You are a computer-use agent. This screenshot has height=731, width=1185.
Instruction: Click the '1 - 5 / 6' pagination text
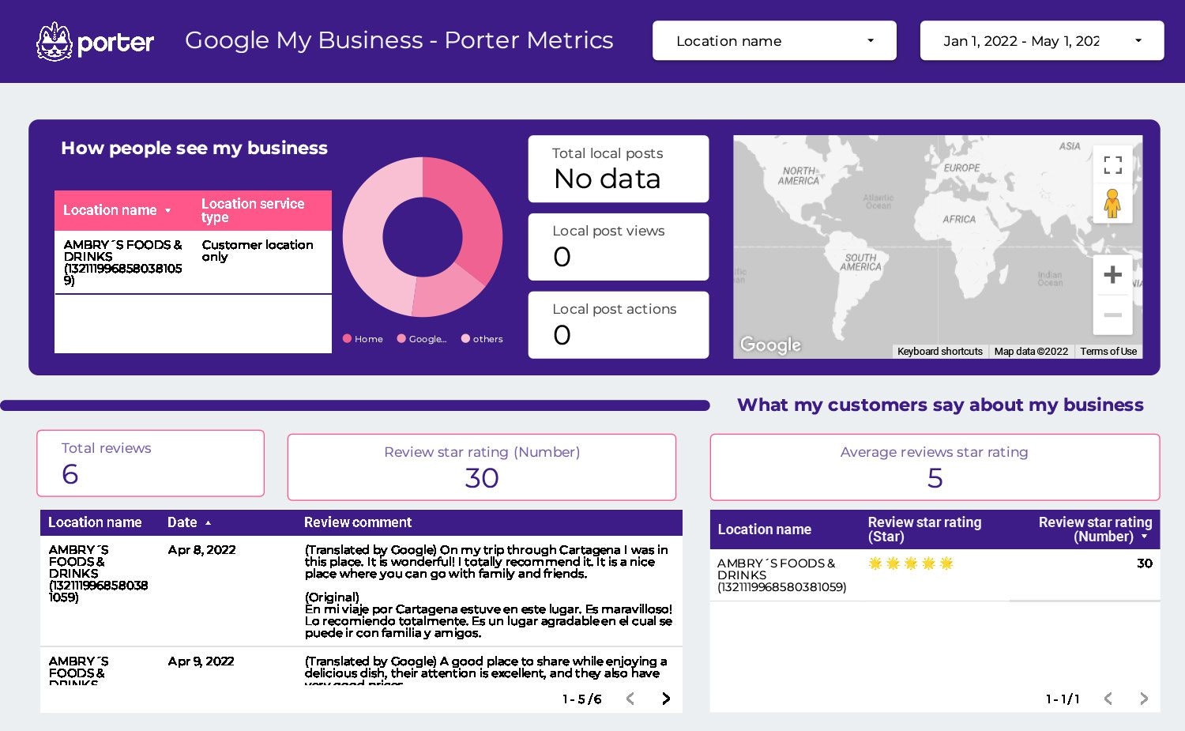(582, 699)
